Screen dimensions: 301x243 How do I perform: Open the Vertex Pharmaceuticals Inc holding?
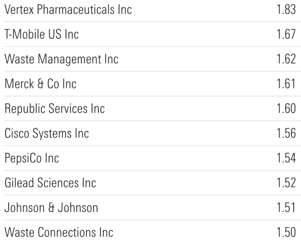[x=68, y=10]
